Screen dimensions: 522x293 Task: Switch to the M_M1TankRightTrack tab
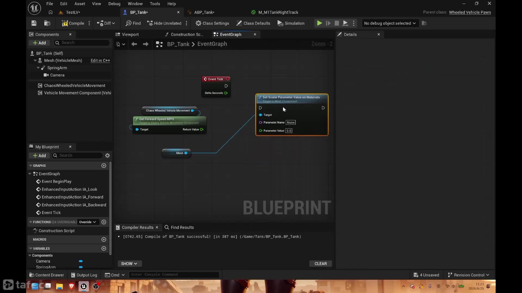pyautogui.click(x=278, y=12)
